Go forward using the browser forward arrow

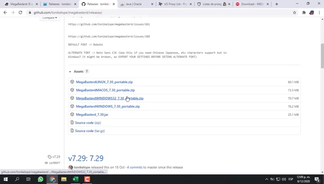[x=13, y=13]
